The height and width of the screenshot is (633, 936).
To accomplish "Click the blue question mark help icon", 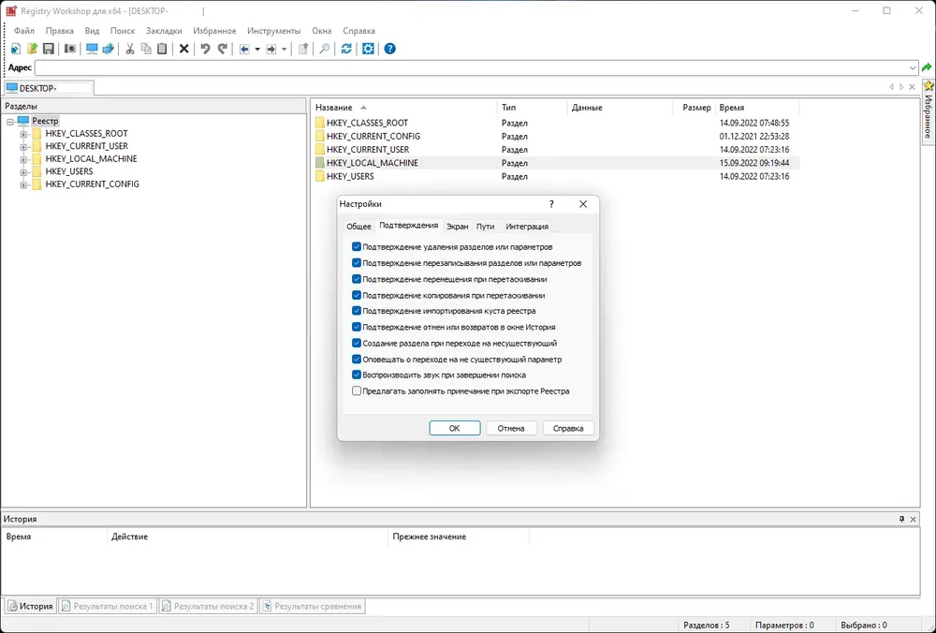I will (389, 49).
